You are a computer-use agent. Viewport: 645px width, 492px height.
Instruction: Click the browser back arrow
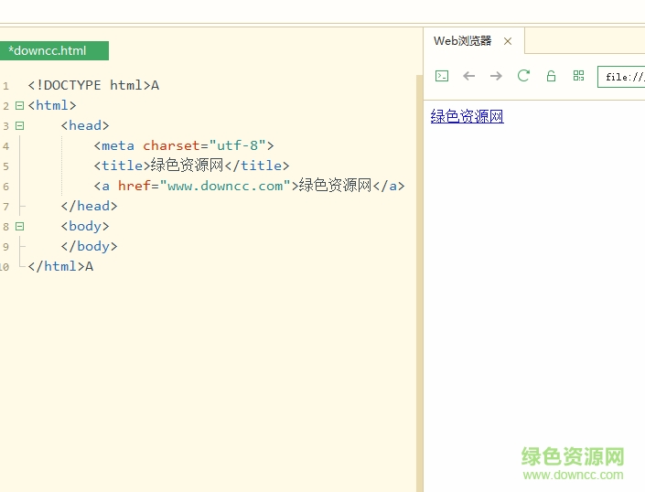tap(469, 76)
